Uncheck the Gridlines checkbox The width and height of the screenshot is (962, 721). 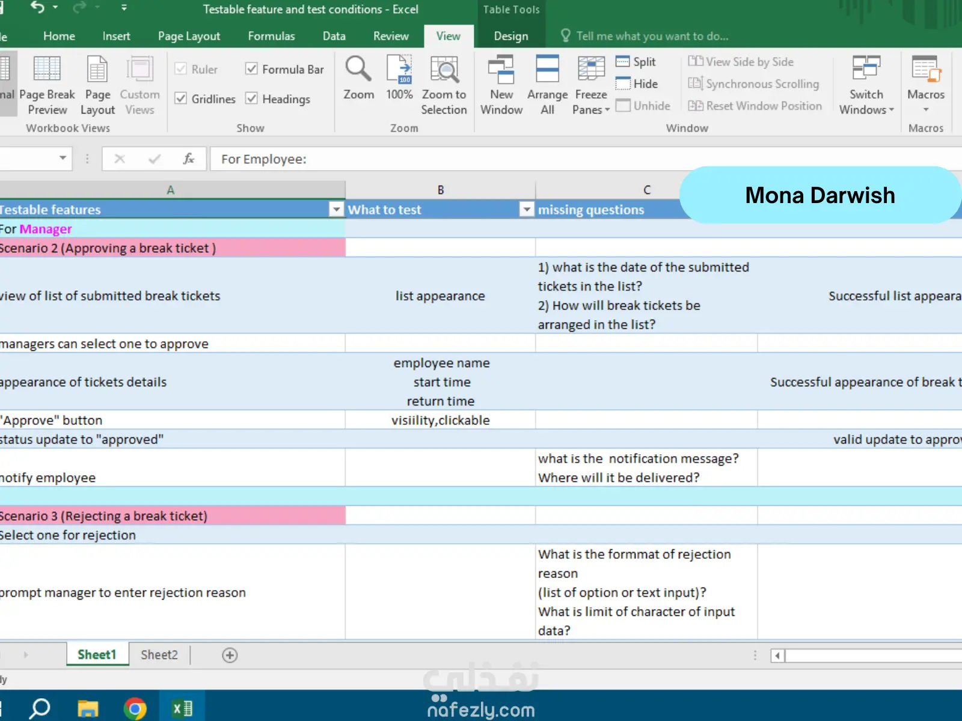tap(180, 99)
